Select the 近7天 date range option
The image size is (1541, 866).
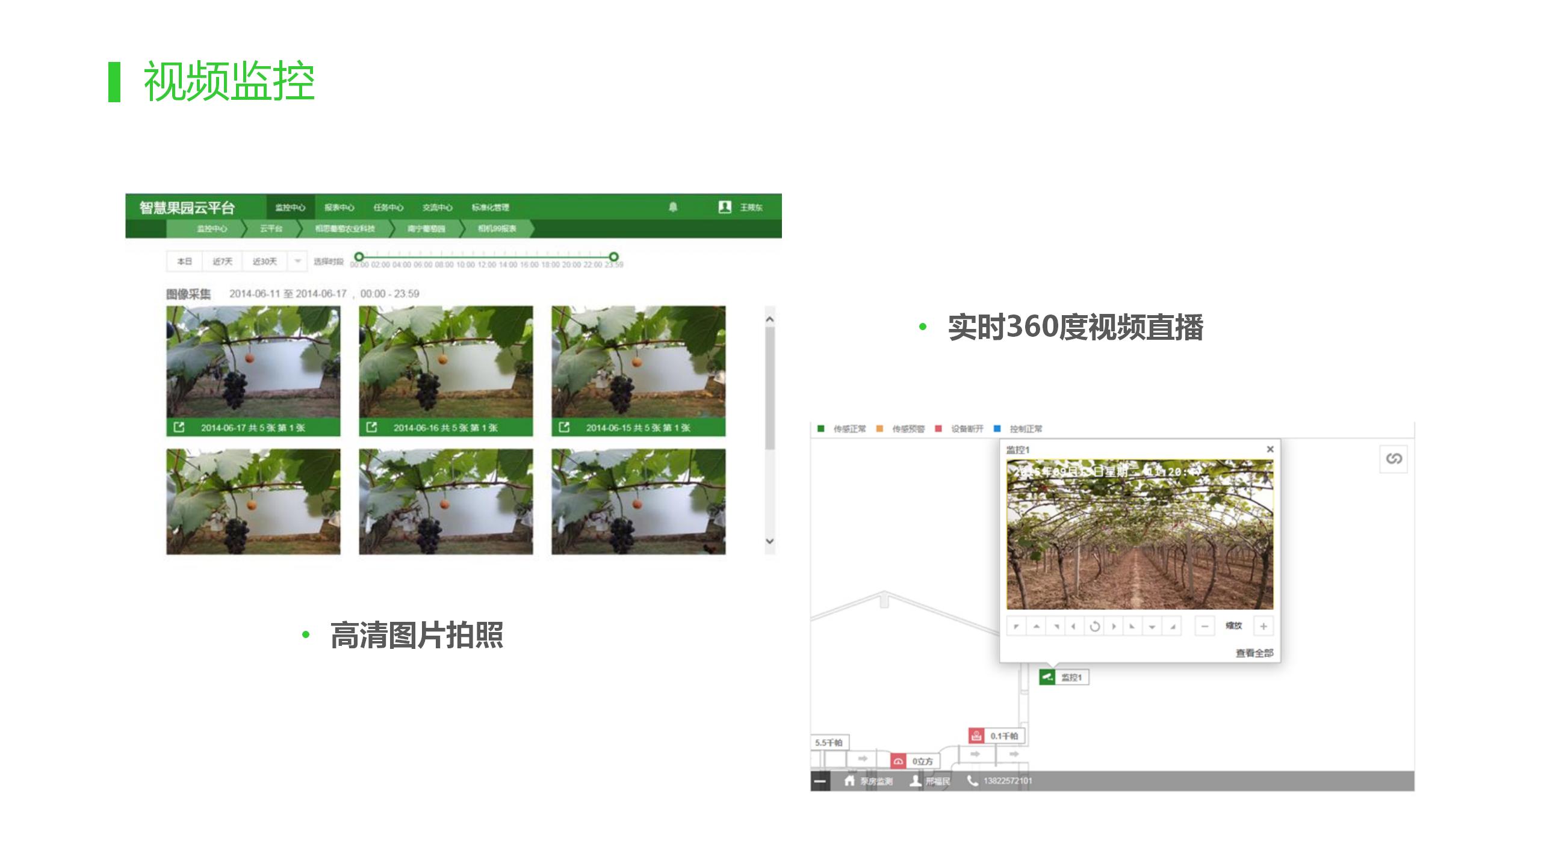tap(222, 262)
